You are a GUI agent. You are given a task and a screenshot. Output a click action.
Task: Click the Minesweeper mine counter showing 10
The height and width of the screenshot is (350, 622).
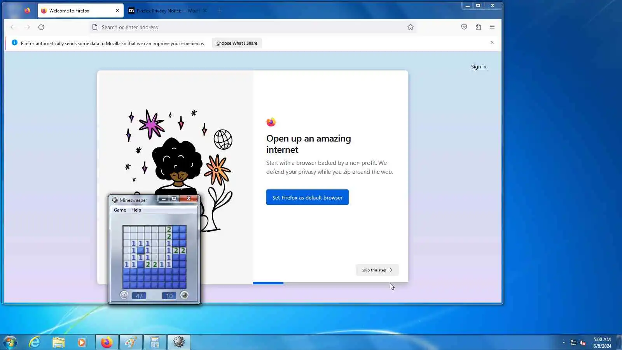169,296
